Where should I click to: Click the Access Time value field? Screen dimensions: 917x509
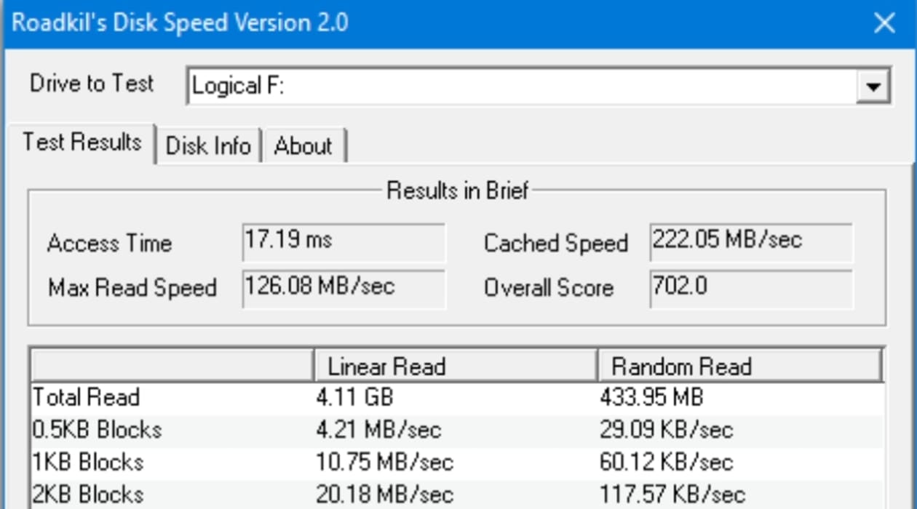click(x=344, y=242)
